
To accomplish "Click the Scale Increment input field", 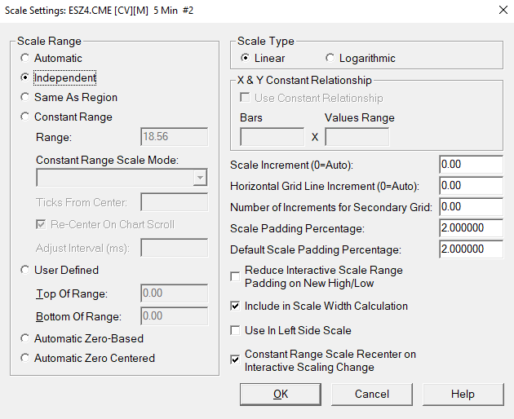I will pos(470,165).
